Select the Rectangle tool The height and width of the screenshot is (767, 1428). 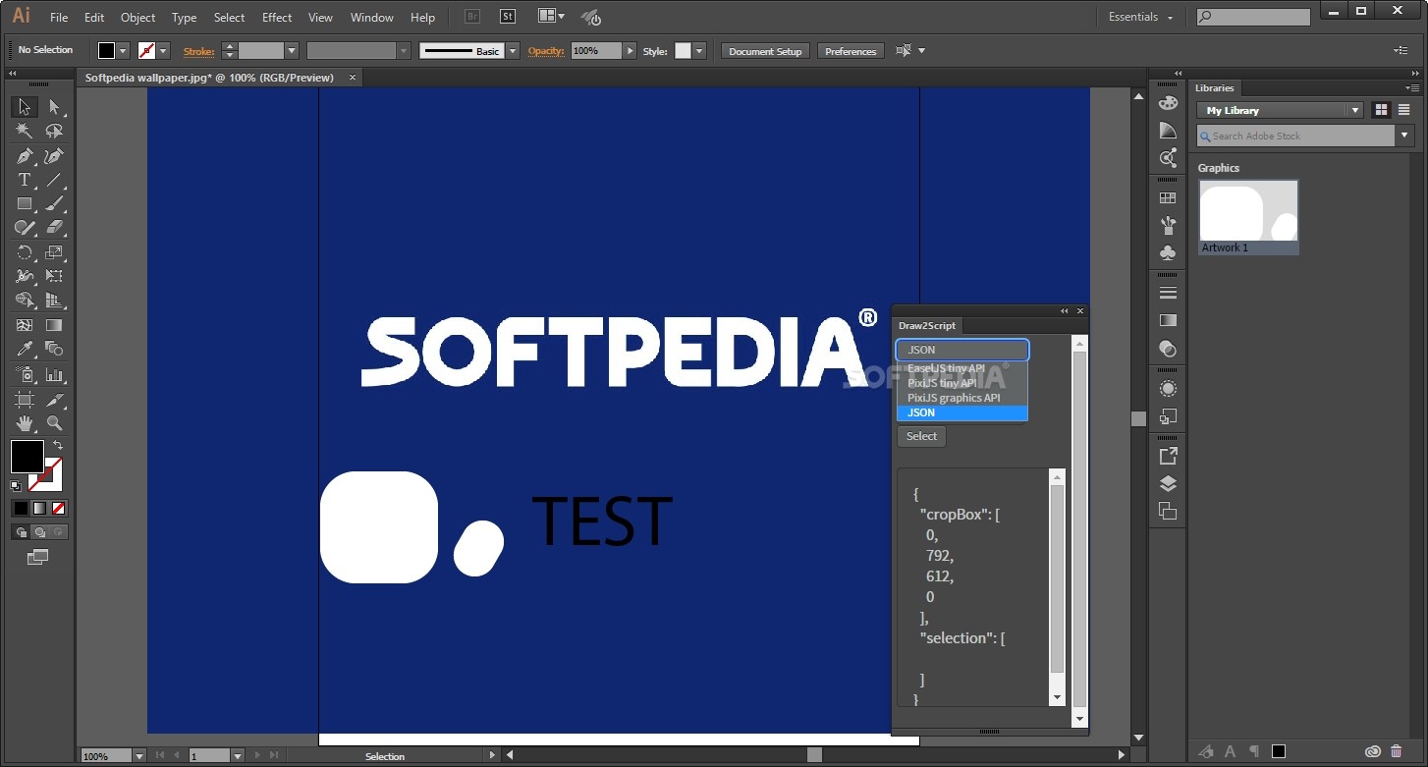25,204
